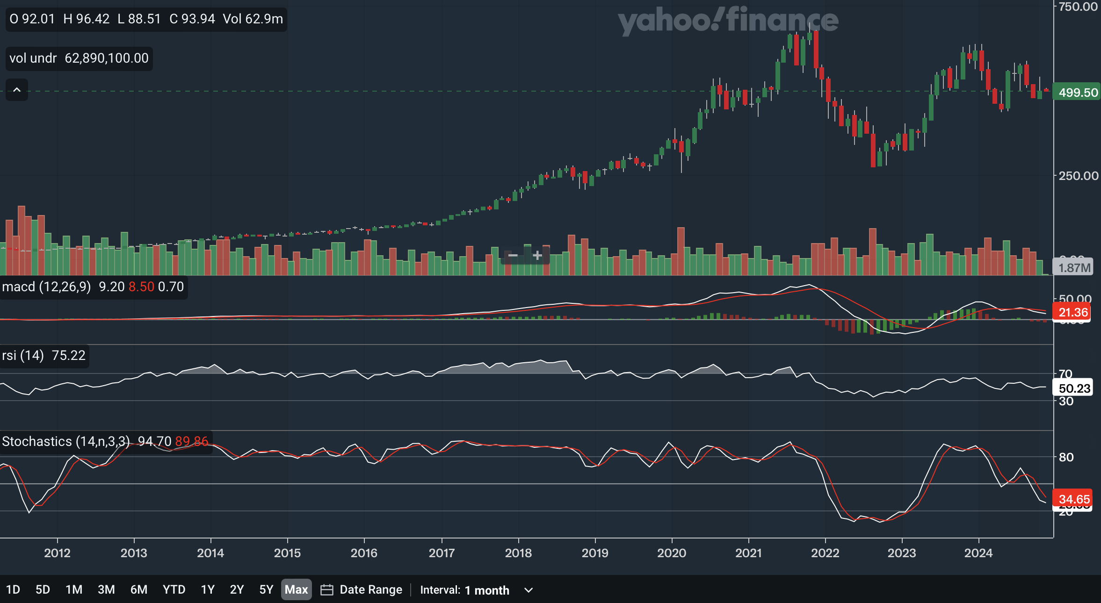The height and width of the screenshot is (603, 1101).
Task: Click the Interval dropdown arrow
Action: [x=529, y=590]
